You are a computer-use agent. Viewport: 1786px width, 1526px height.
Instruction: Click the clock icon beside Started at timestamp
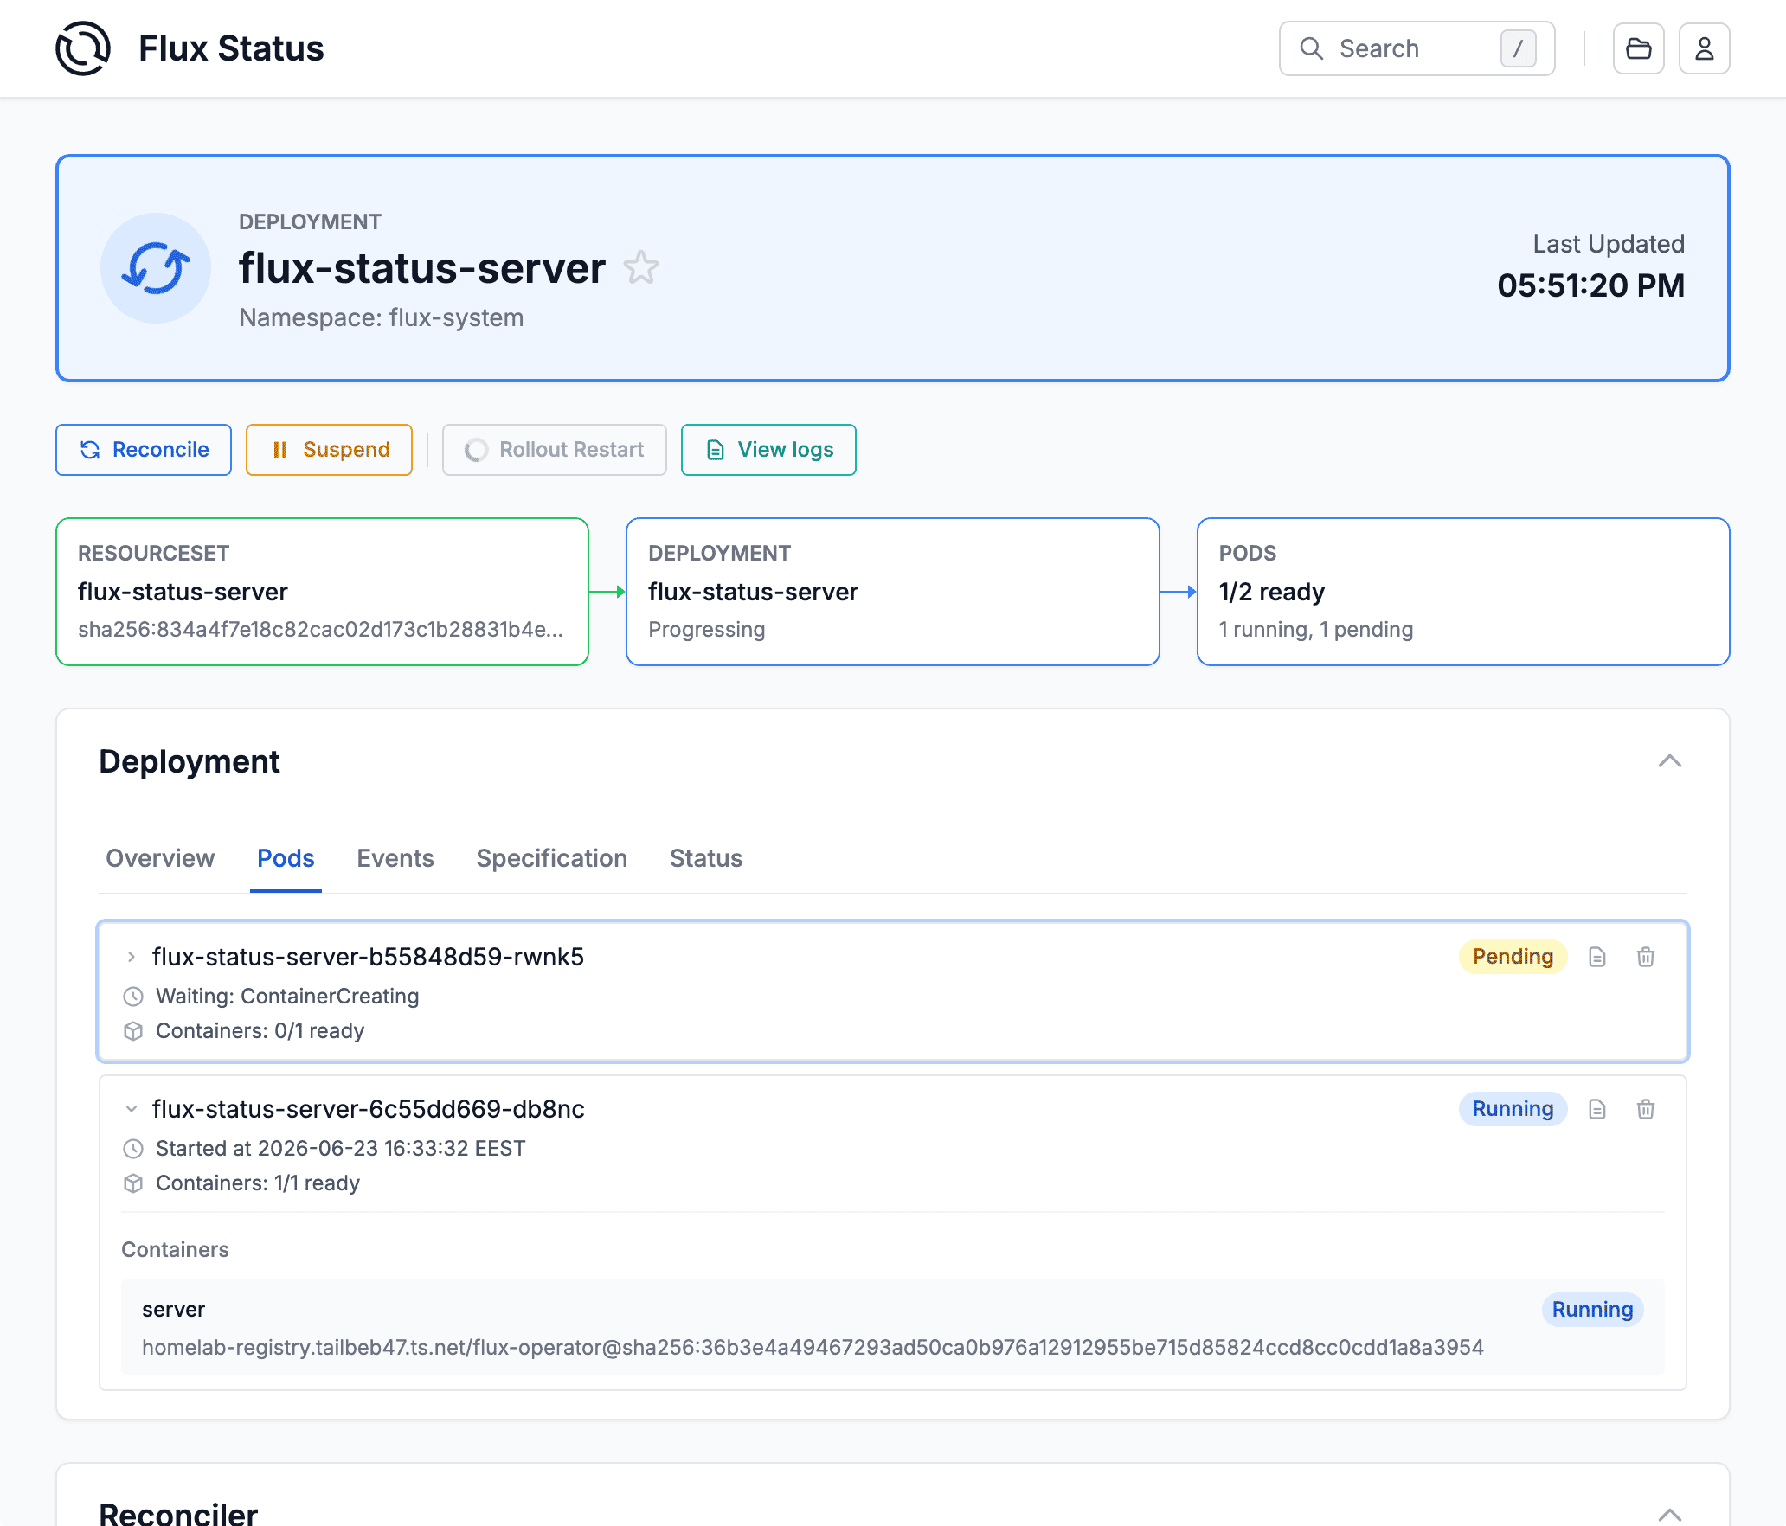point(133,1149)
